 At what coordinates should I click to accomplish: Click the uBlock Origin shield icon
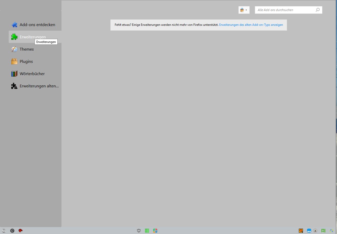pyautogui.click(x=139, y=231)
